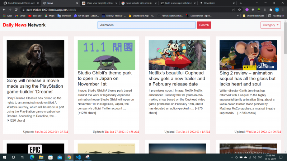Click the Cuphead article image
Viewport: 287px width, 161px height.
(x=177, y=55)
